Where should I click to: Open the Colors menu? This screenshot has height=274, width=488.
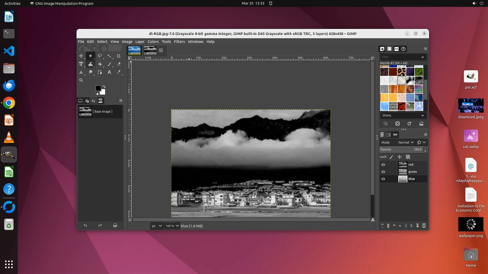coord(153,42)
